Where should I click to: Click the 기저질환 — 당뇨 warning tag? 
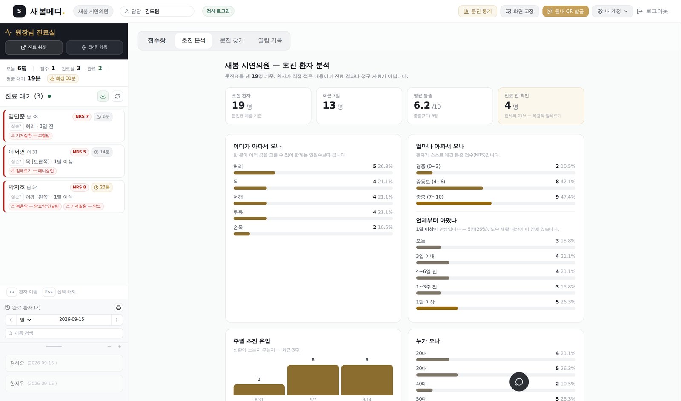83,206
